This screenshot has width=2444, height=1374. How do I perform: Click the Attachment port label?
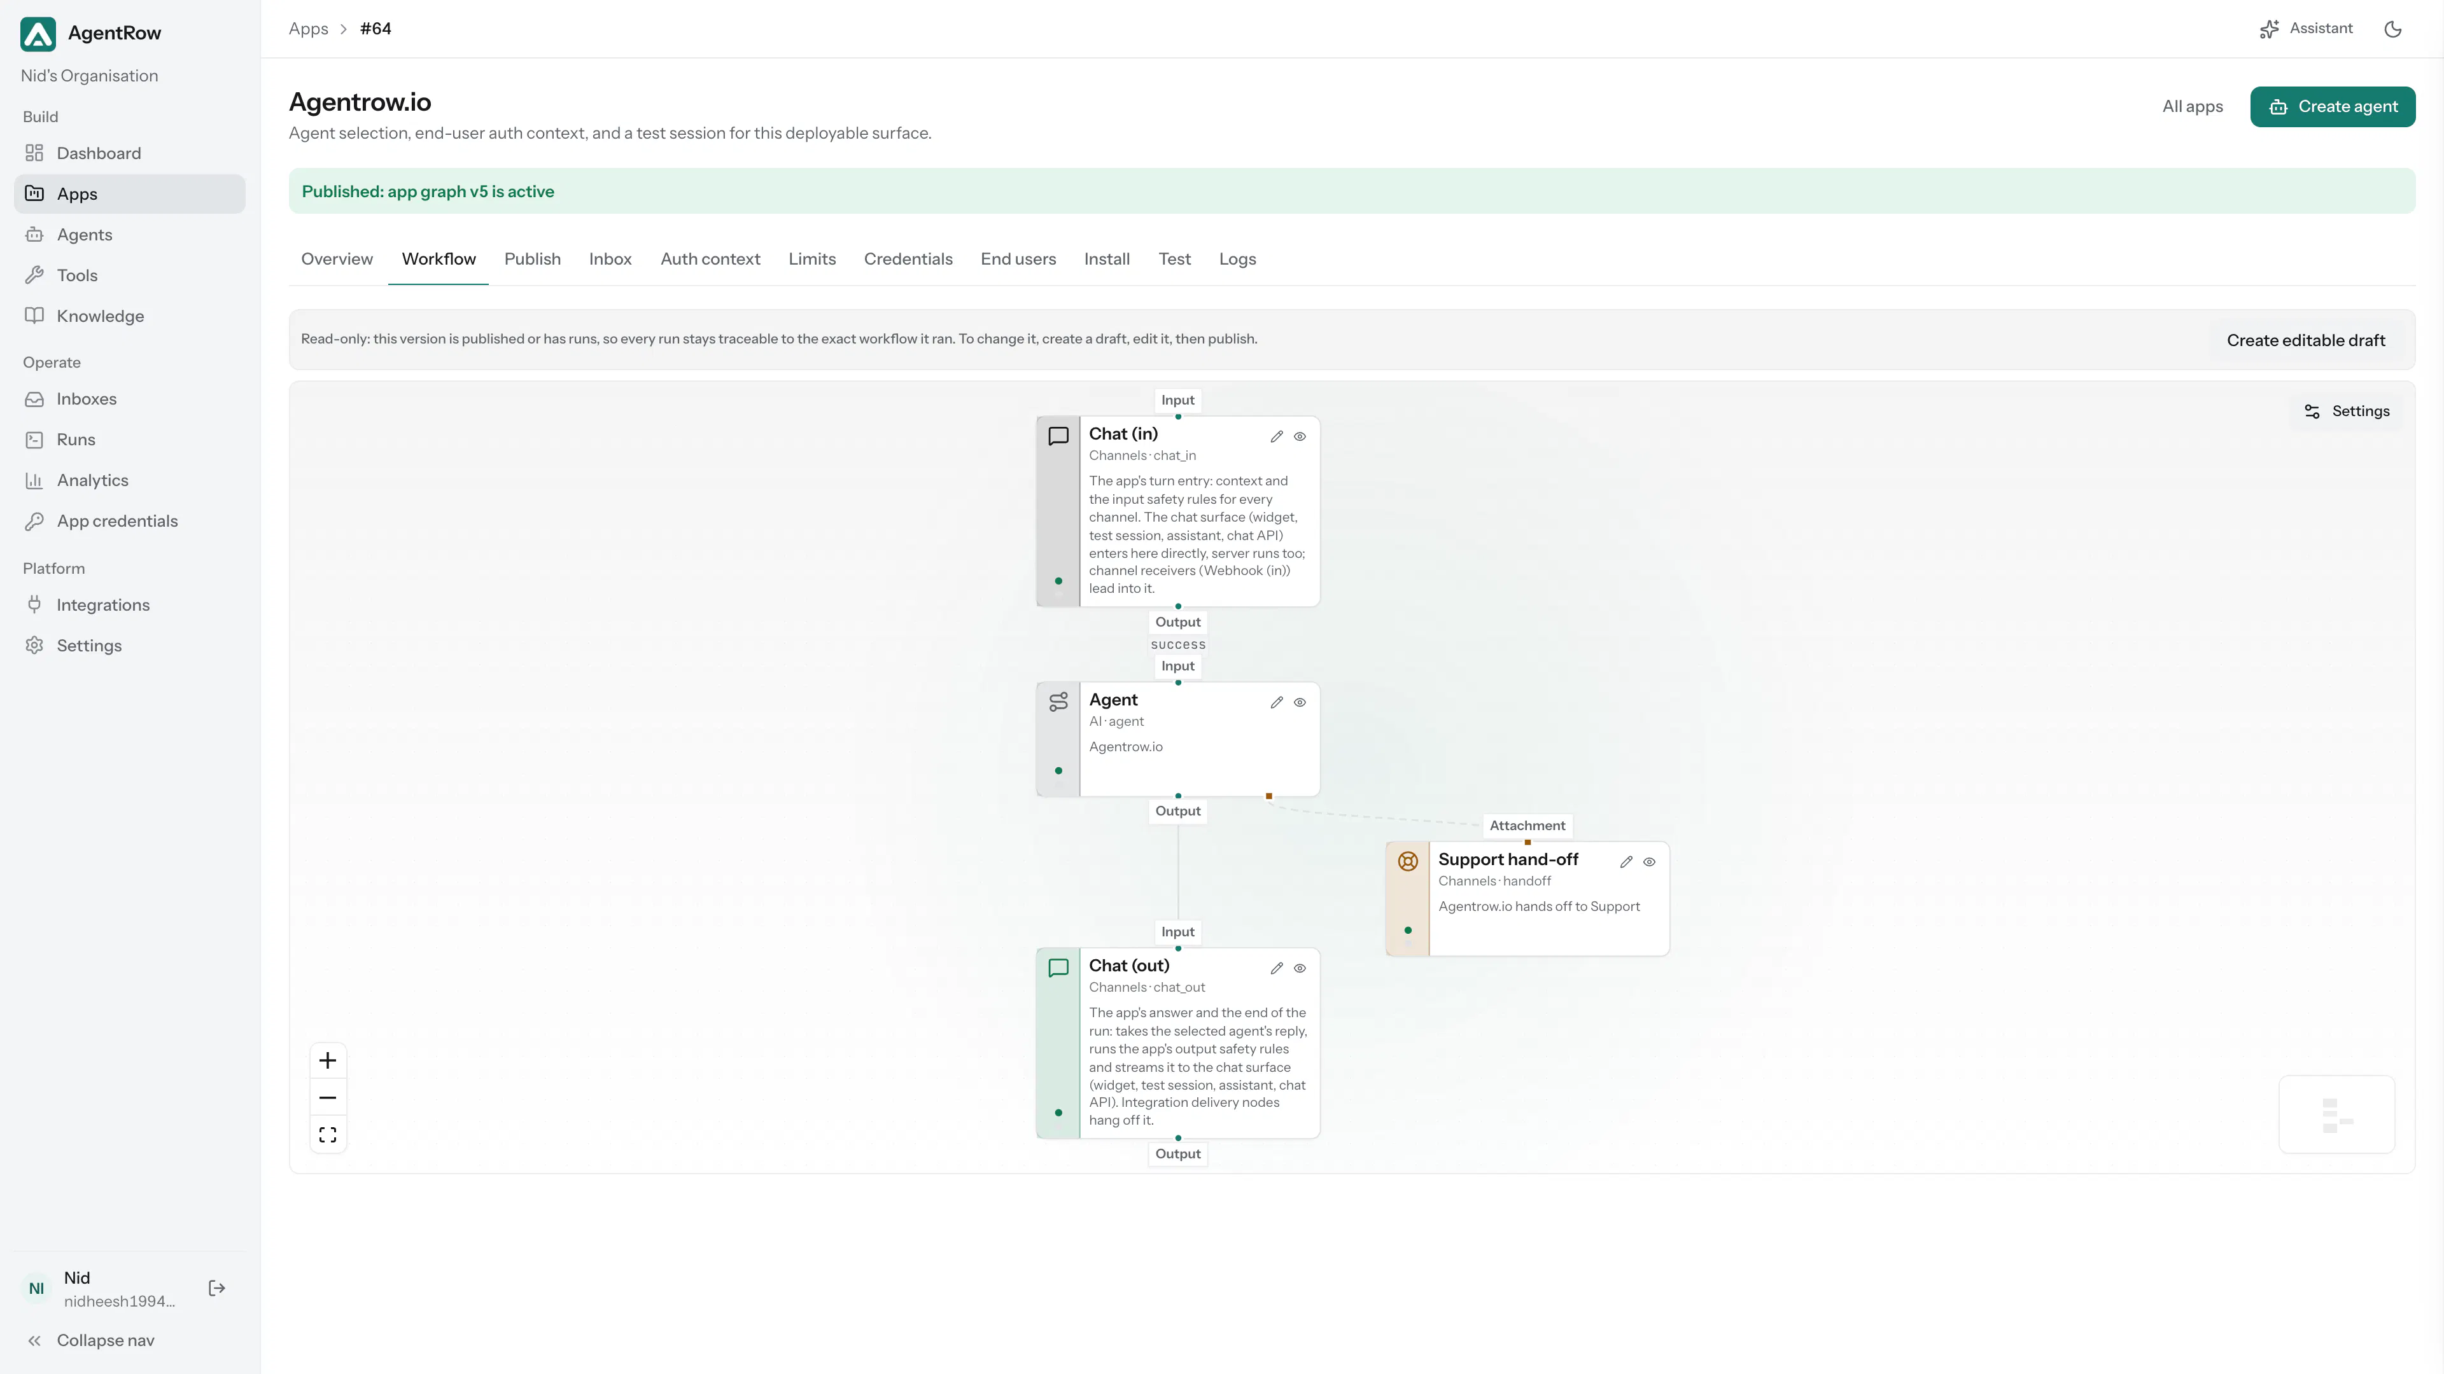1527,826
